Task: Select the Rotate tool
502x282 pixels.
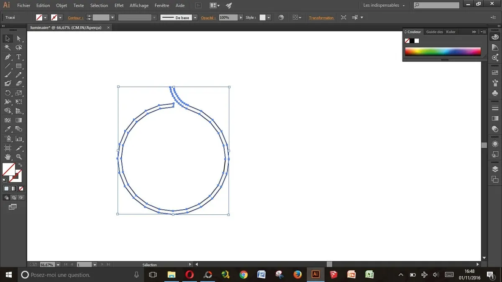Action: (8, 93)
